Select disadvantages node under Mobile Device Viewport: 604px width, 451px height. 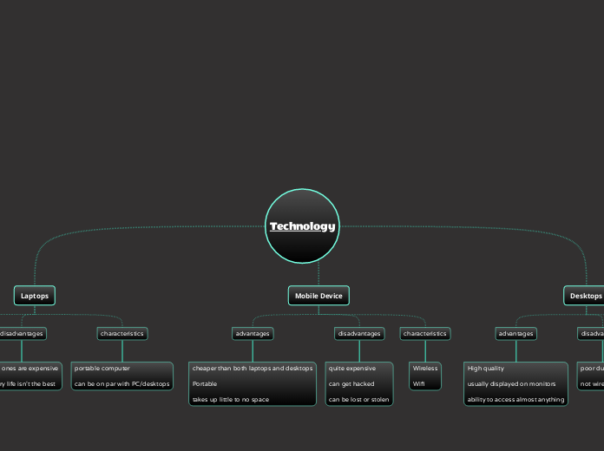358,333
